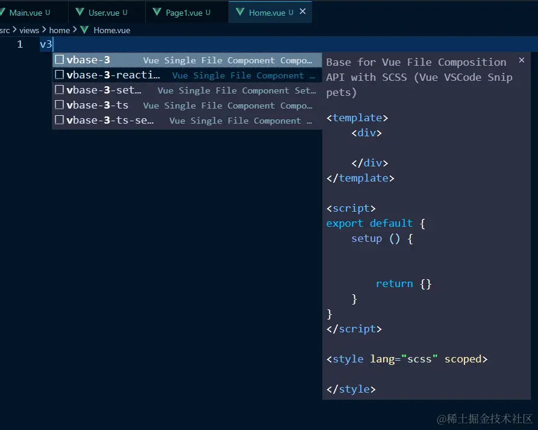Viewport: 538px width, 430px height.
Task: Click the opening '<script>' preview line
Action: tap(351, 208)
